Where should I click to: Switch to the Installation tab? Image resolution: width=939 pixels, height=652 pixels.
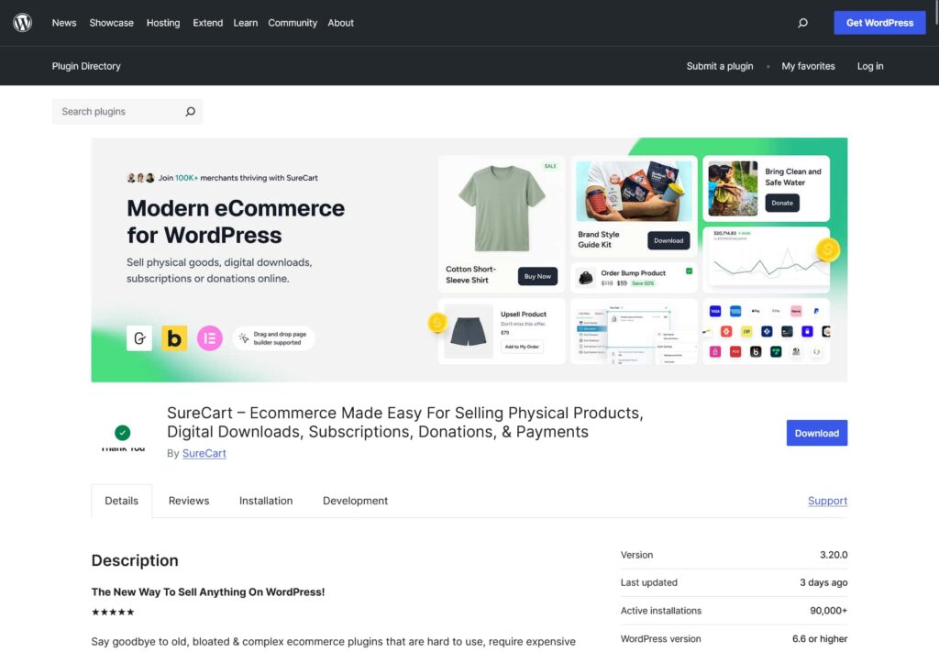point(266,501)
